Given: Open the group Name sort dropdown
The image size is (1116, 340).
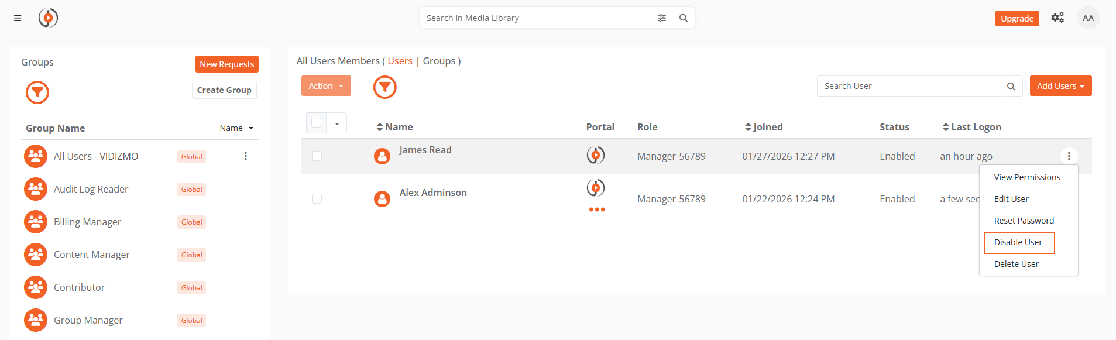Looking at the screenshot, I should (236, 128).
